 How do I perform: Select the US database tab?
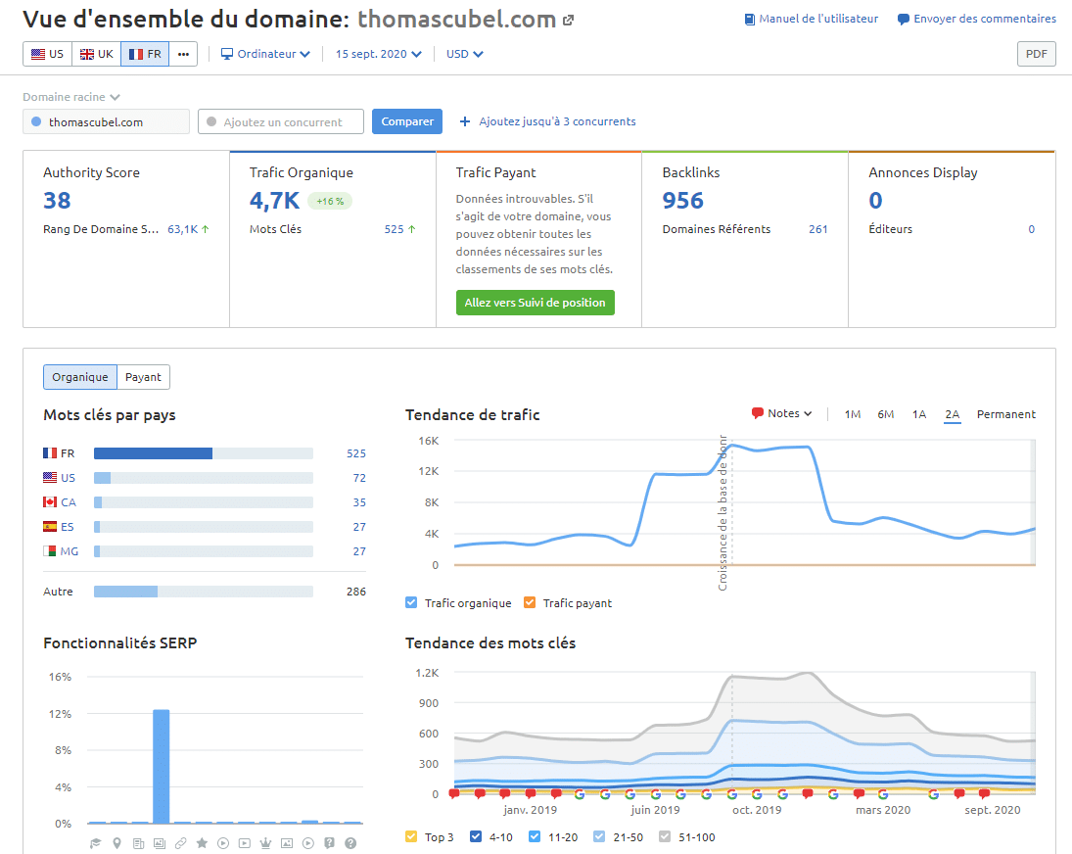[47, 54]
